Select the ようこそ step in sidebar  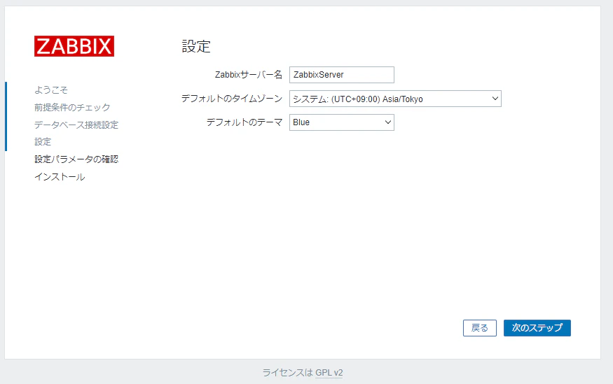click(x=51, y=90)
